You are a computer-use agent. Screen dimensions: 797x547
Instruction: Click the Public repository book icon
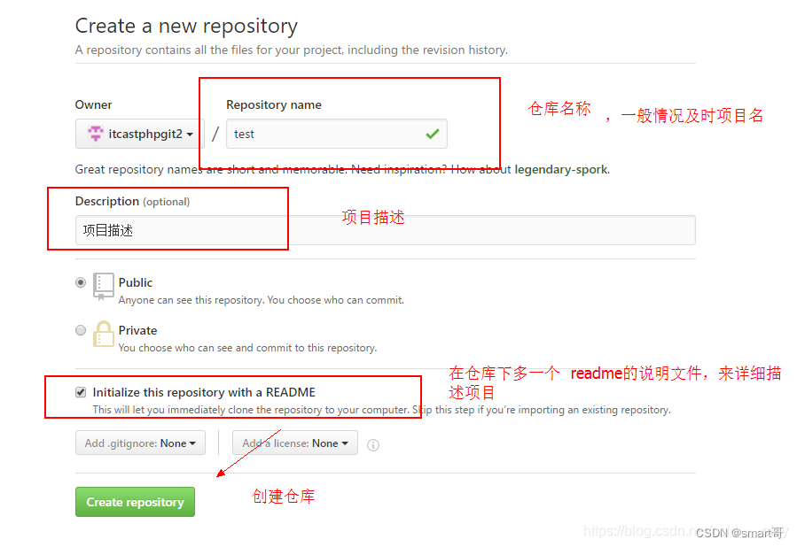click(103, 287)
